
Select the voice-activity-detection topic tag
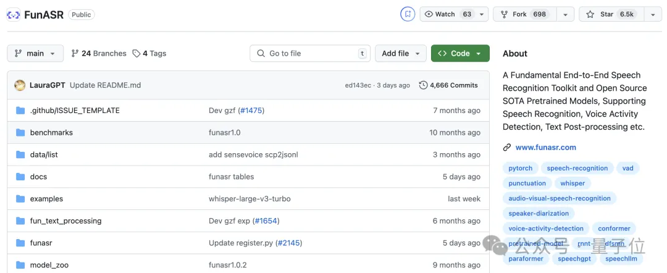546,229
